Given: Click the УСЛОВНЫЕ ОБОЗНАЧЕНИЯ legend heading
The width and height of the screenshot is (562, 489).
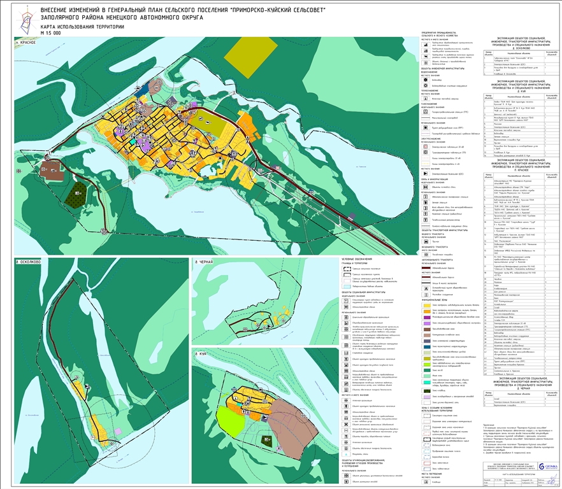Looking at the screenshot, I should pyautogui.click(x=357, y=259).
